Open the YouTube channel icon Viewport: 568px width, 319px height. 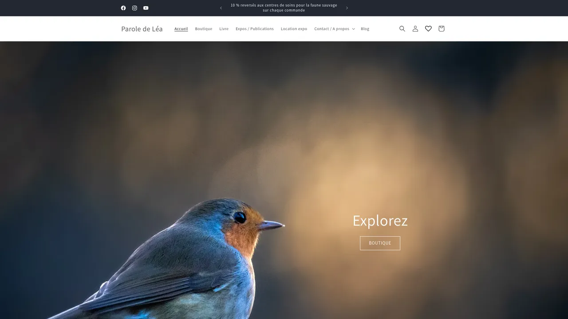[146, 8]
